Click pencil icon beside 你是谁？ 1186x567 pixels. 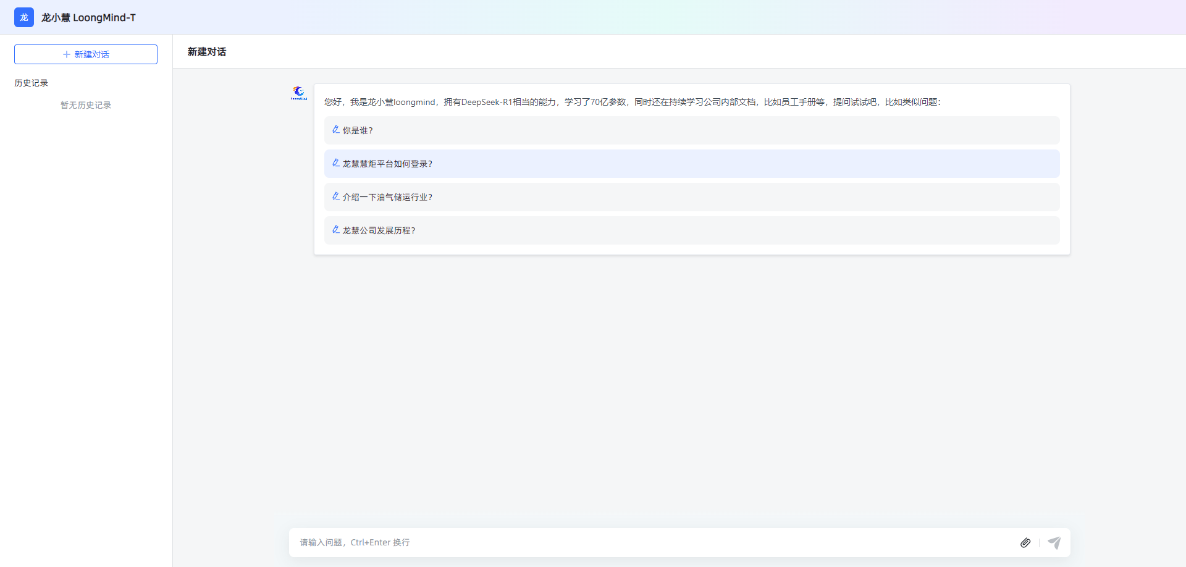(336, 130)
